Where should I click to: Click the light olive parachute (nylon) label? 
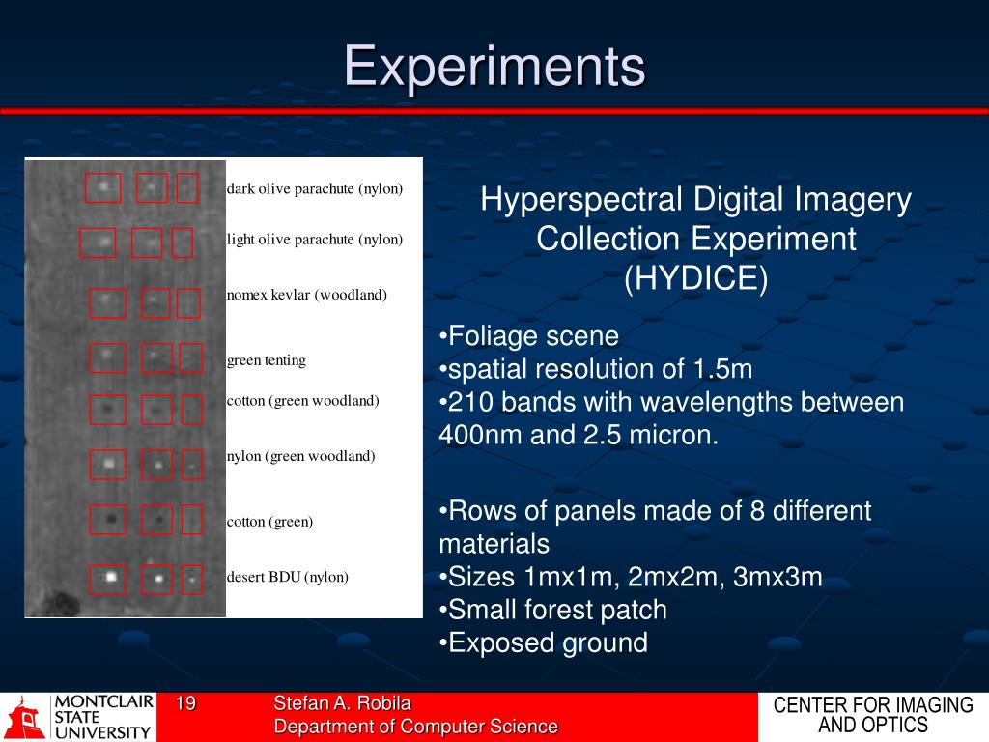[x=314, y=240]
